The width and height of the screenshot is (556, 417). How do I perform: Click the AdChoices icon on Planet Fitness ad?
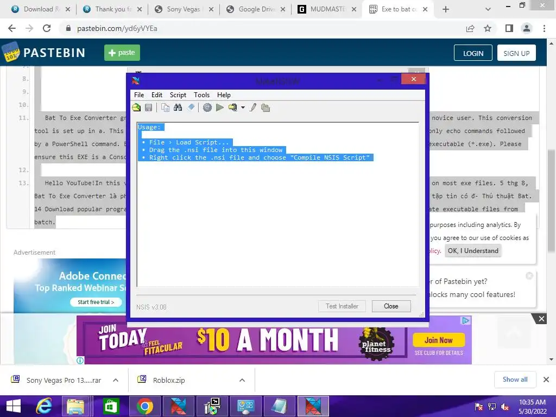[465, 320]
